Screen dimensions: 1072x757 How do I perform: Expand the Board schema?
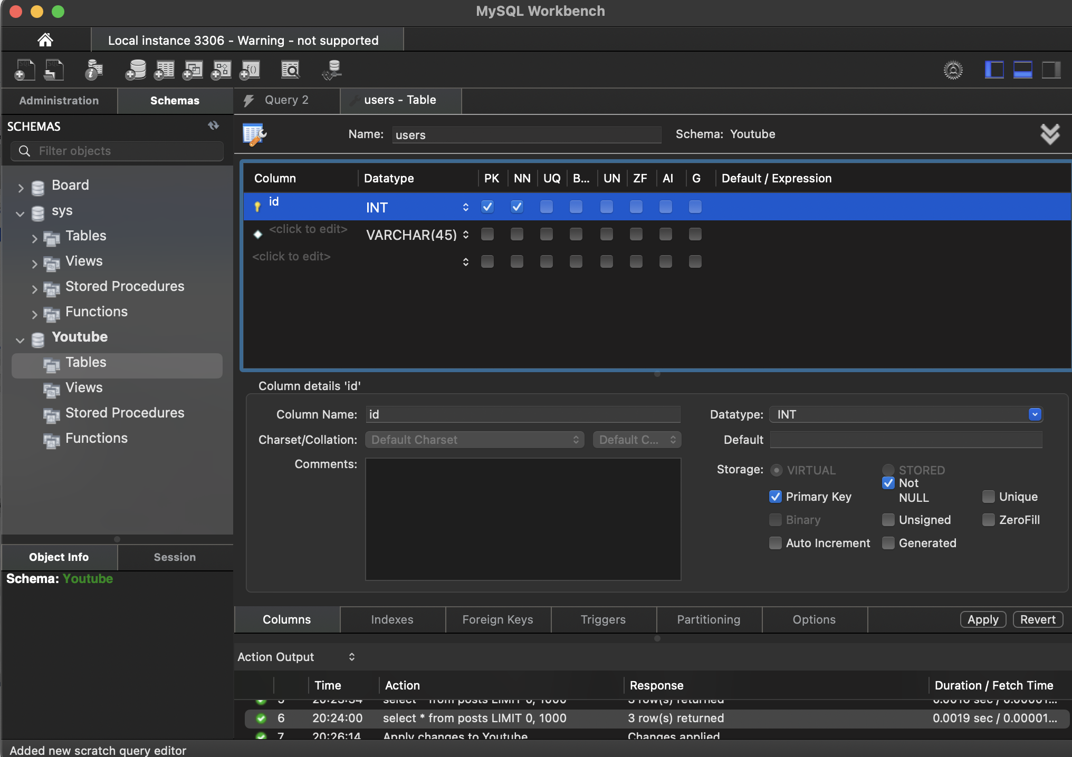point(20,188)
